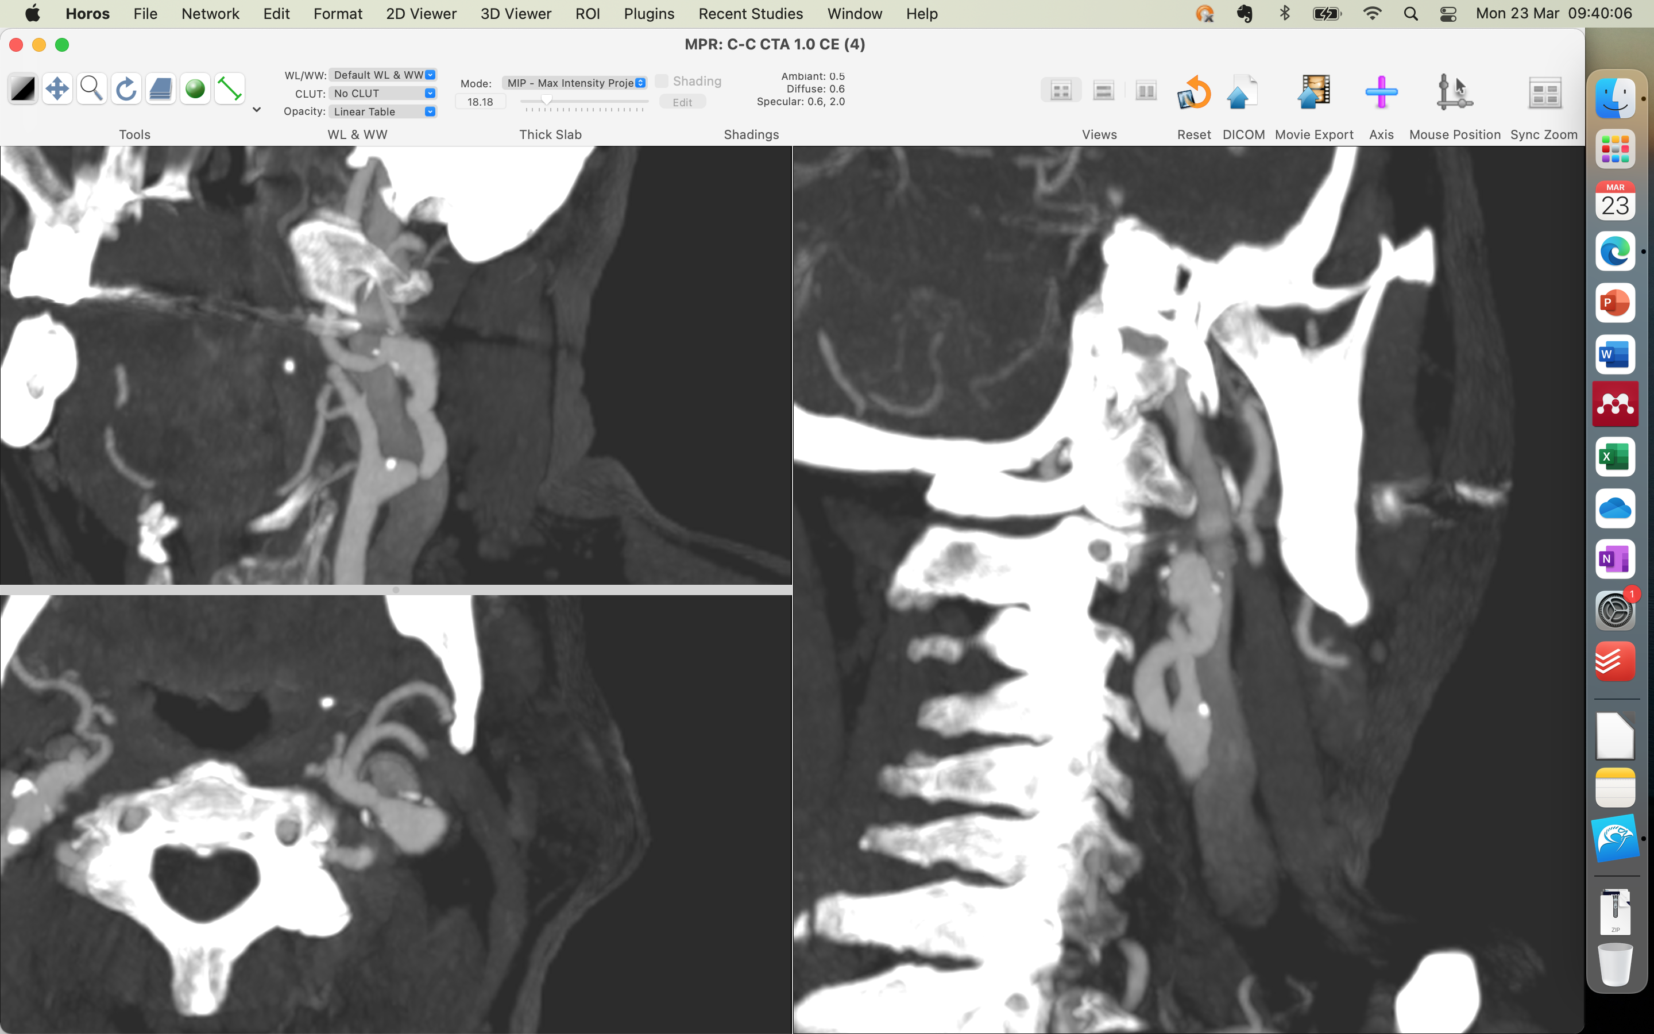This screenshot has width=1654, height=1034.
Task: Click the Reset view icon
Action: (1193, 93)
